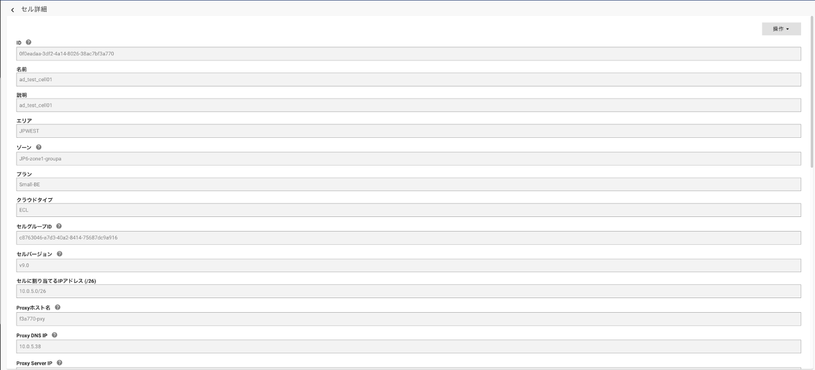Select the プラン field Small-BE
The width and height of the screenshot is (815, 370).
408,184
